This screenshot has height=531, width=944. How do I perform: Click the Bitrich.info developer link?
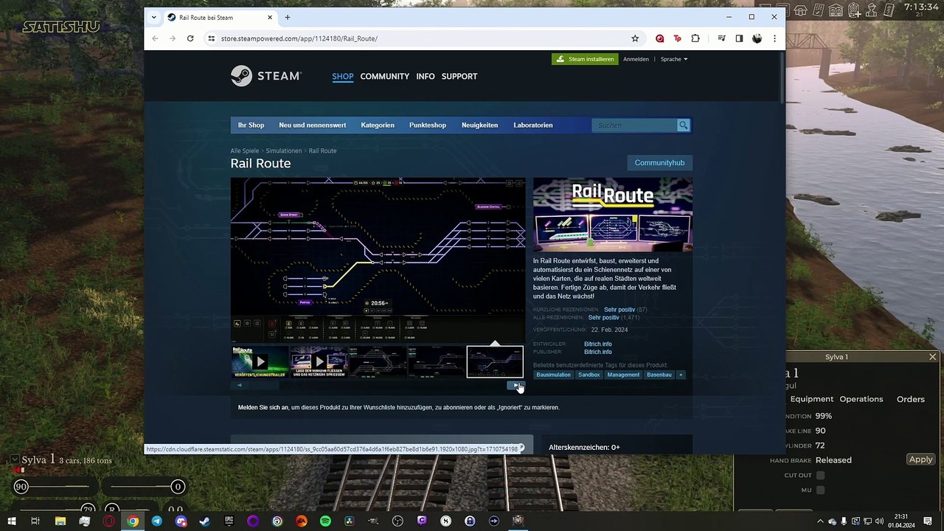pos(598,344)
